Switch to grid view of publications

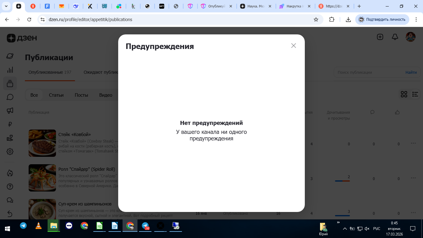tap(404, 94)
